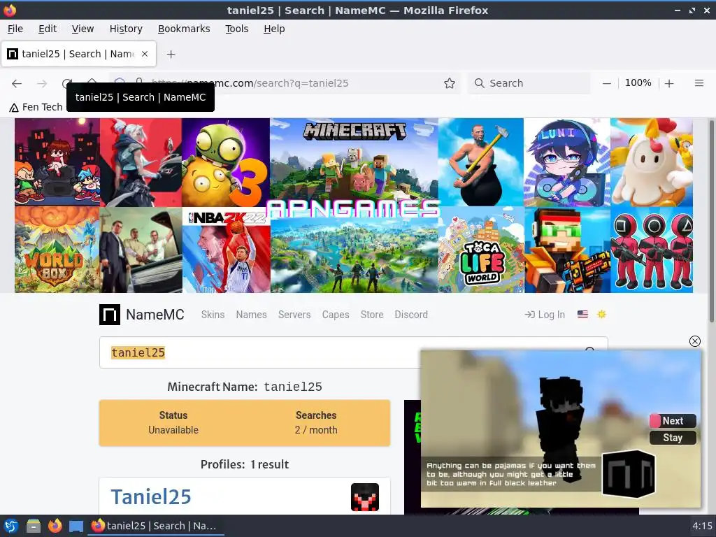This screenshot has height=537, width=716.
Task: Click the NameMC cube logo in video
Action: click(x=629, y=474)
